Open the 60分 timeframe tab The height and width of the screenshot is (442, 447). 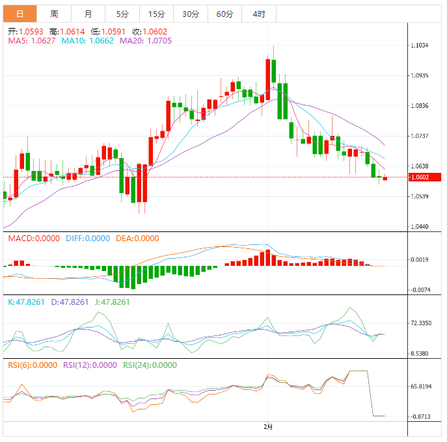pyautogui.click(x=224, y=14)
